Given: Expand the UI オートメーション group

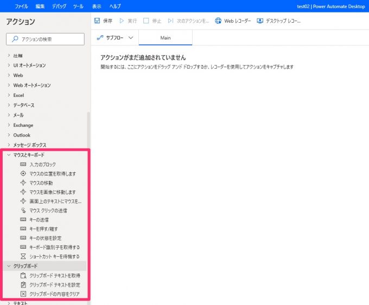Looking at the screenshot, I should (9, 65).
